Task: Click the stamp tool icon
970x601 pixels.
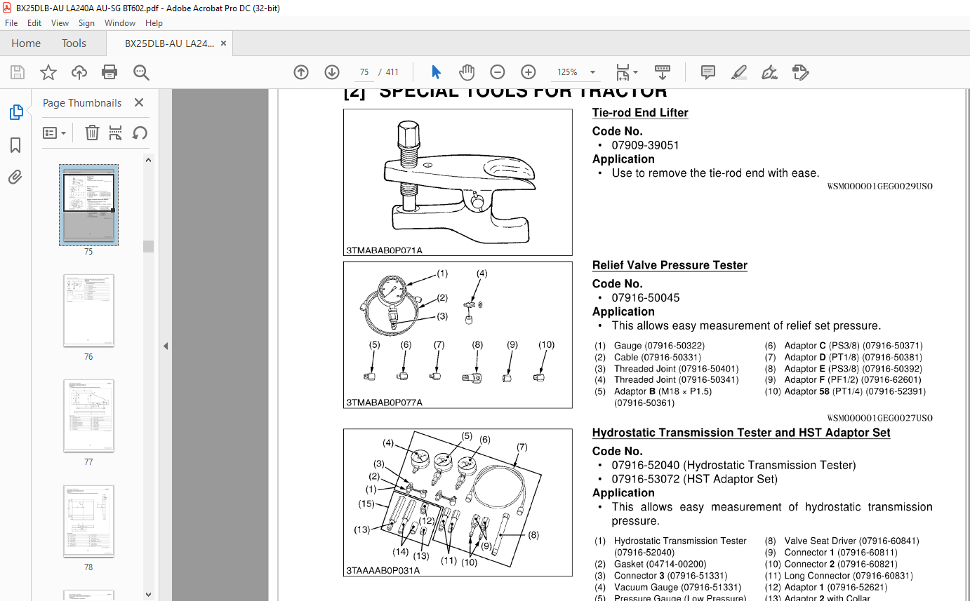Action: click(801, 72)
